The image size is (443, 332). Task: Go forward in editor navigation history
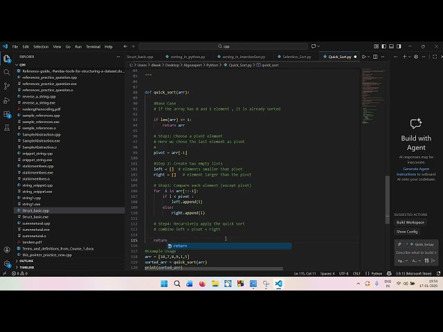(133, 46)
